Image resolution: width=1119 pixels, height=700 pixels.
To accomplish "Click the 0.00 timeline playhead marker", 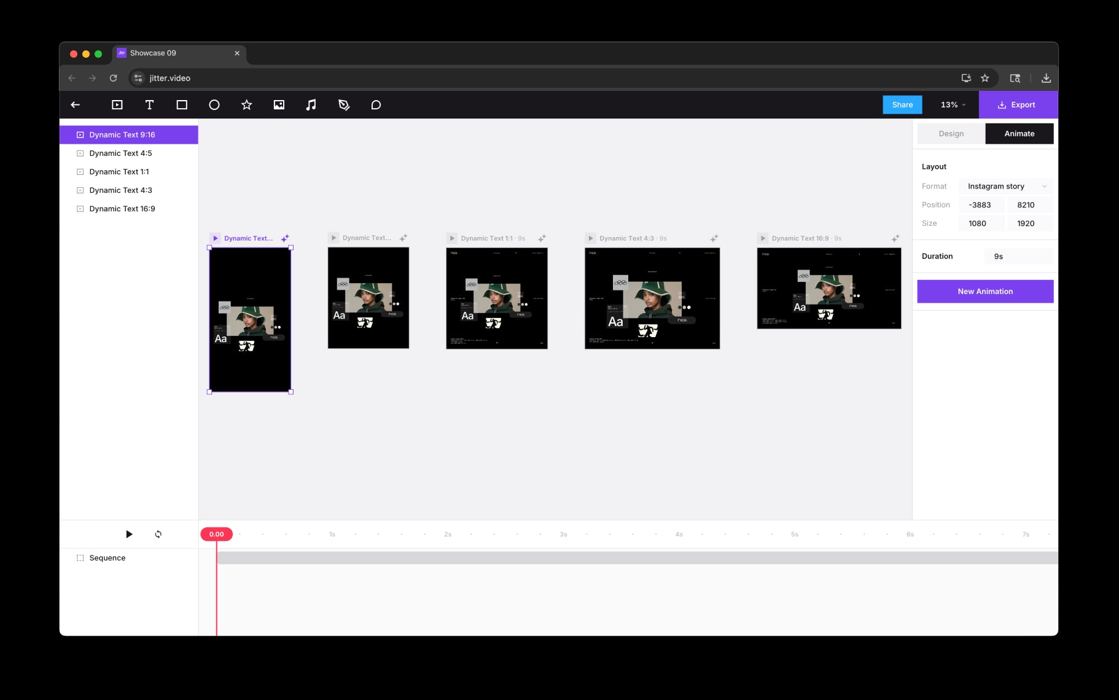I will pyautogui.click(x=216, y=534).
